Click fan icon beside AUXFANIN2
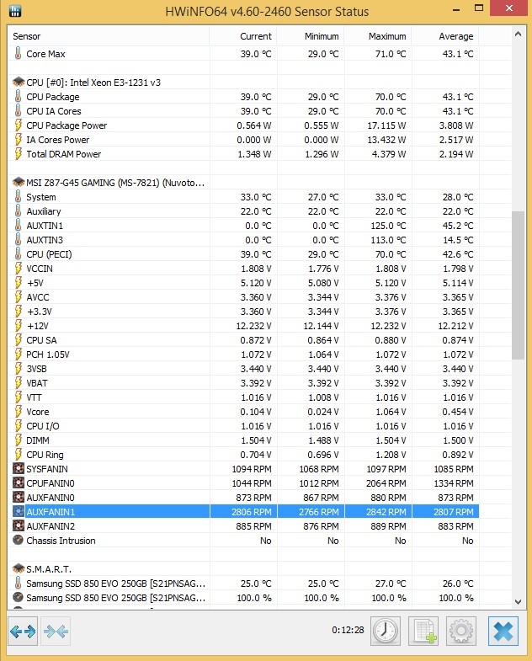This screenshot has height=661, width=532. coord(19,526)
